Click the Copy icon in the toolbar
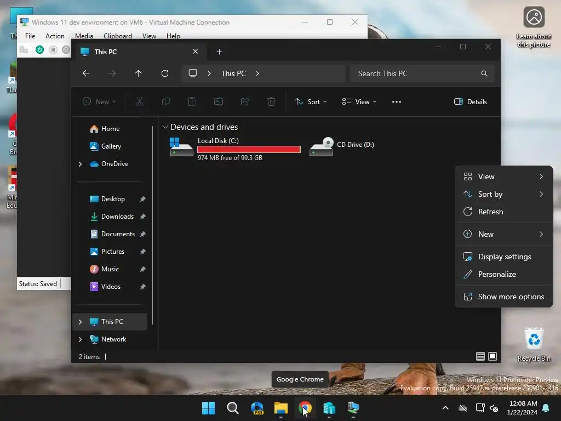The height and width of the screenshot is (421, 561). pos(165,101)
